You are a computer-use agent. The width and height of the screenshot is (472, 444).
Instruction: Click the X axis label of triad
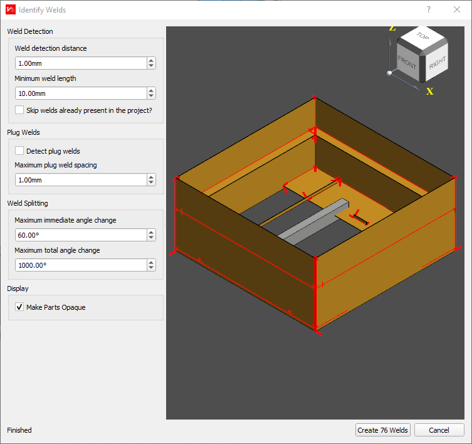(x=429, y=92)
